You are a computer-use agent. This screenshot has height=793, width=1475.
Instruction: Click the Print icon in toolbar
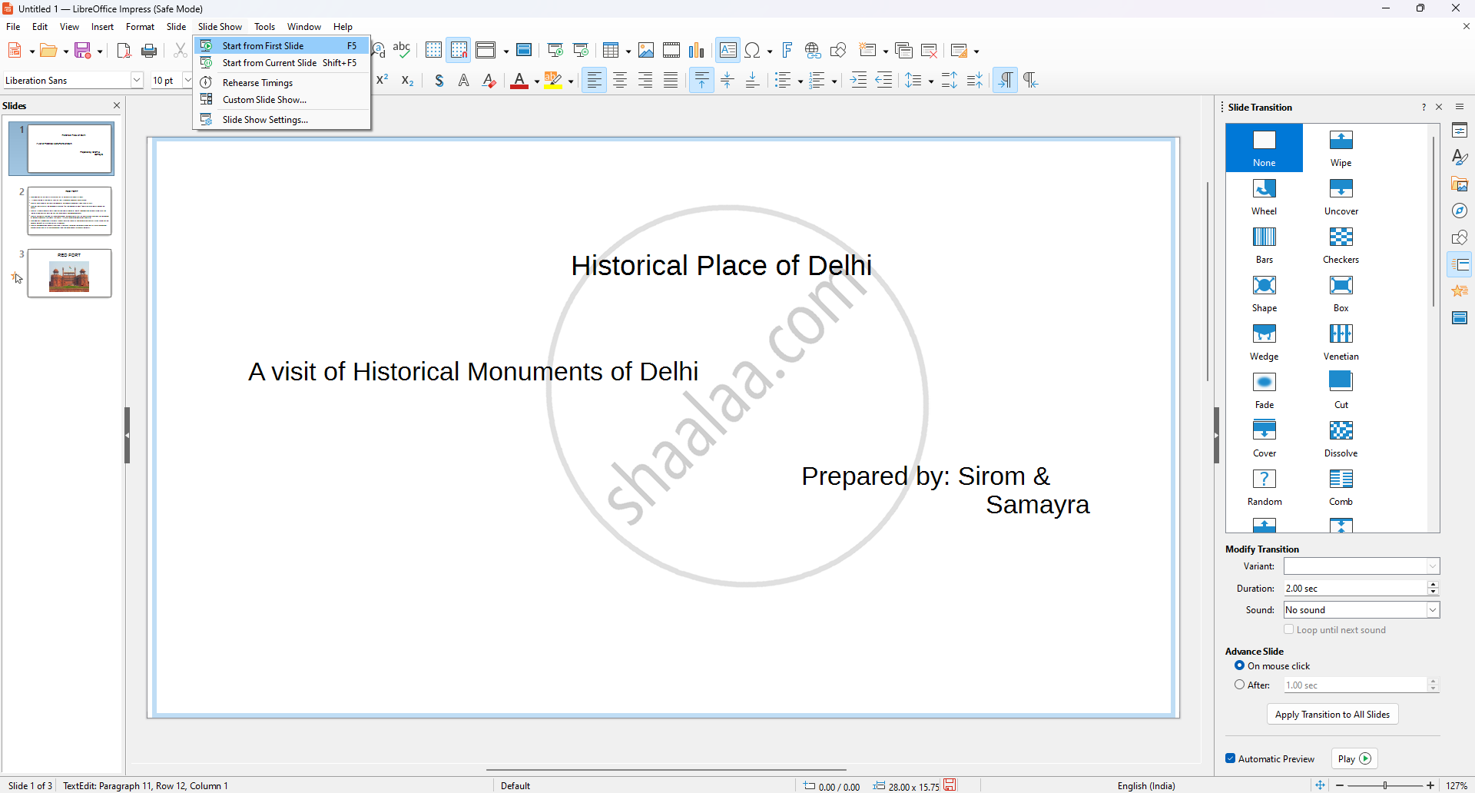click(x=150, y=51)
